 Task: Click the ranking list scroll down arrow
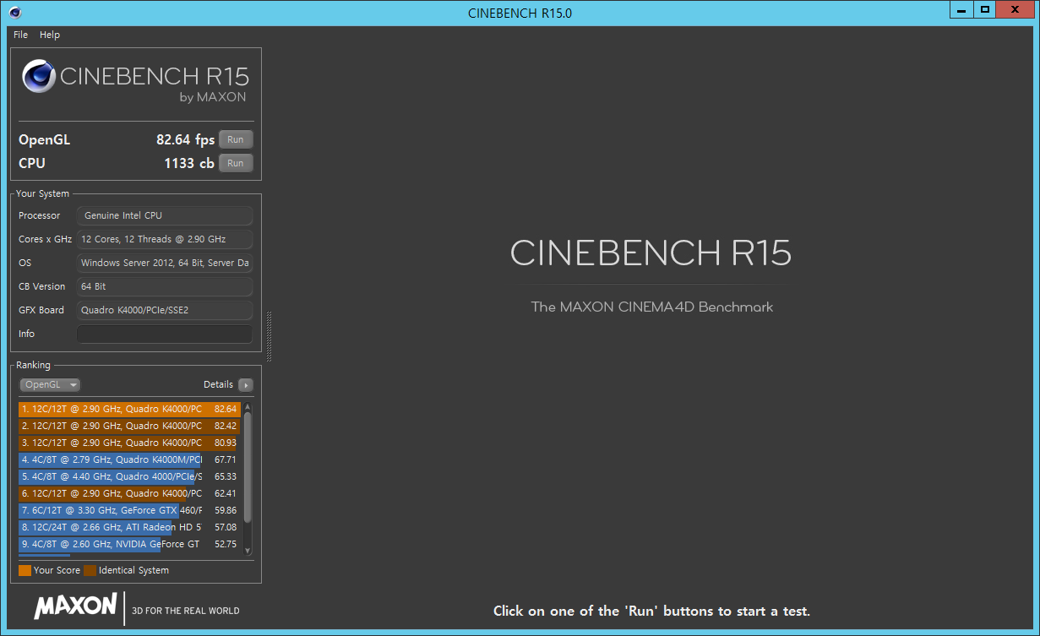(248, 550)
